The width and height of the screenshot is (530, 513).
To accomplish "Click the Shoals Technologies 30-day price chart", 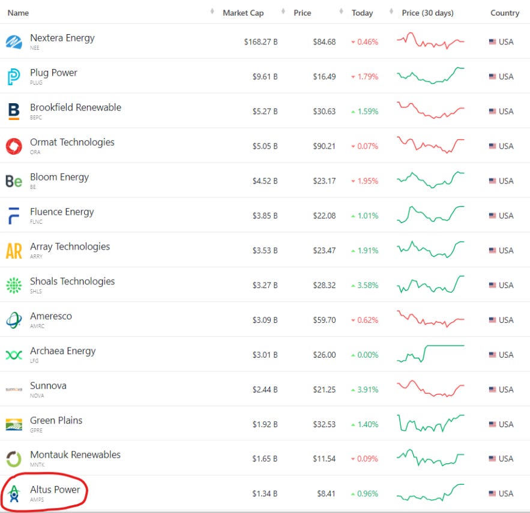I will [430, 284].
